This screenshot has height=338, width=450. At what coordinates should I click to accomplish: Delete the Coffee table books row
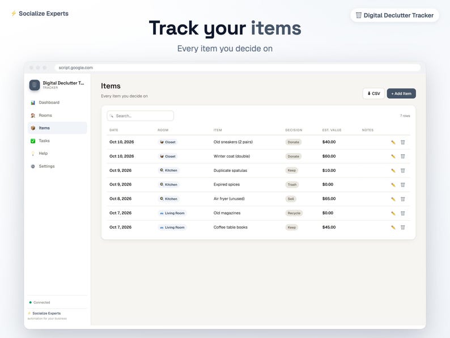402,227
